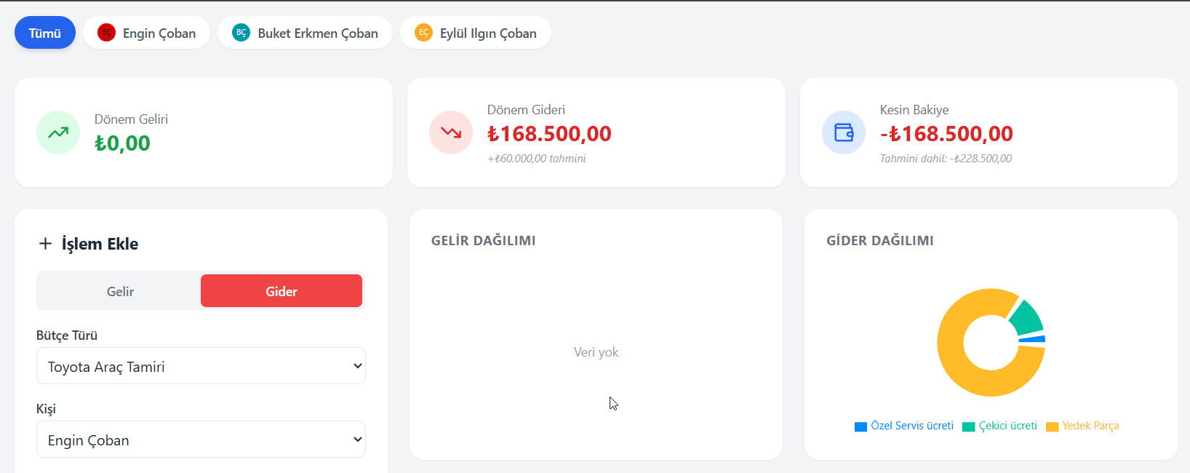Click the Dönem Gideri amount ₺168.500,00
The image size is (1190, 473).
coord(549,134)
